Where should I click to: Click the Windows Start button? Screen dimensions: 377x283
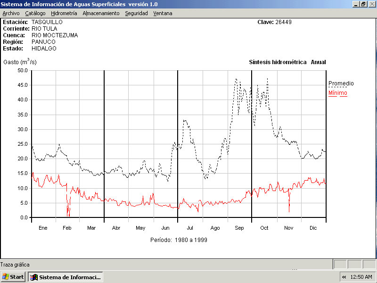tap(13, 277)
